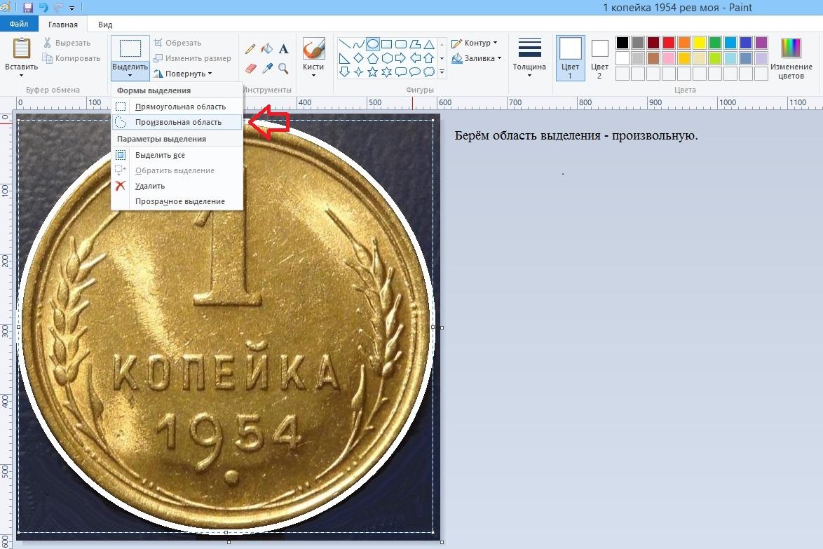Select the Pencil tool

tap(250, 49)
